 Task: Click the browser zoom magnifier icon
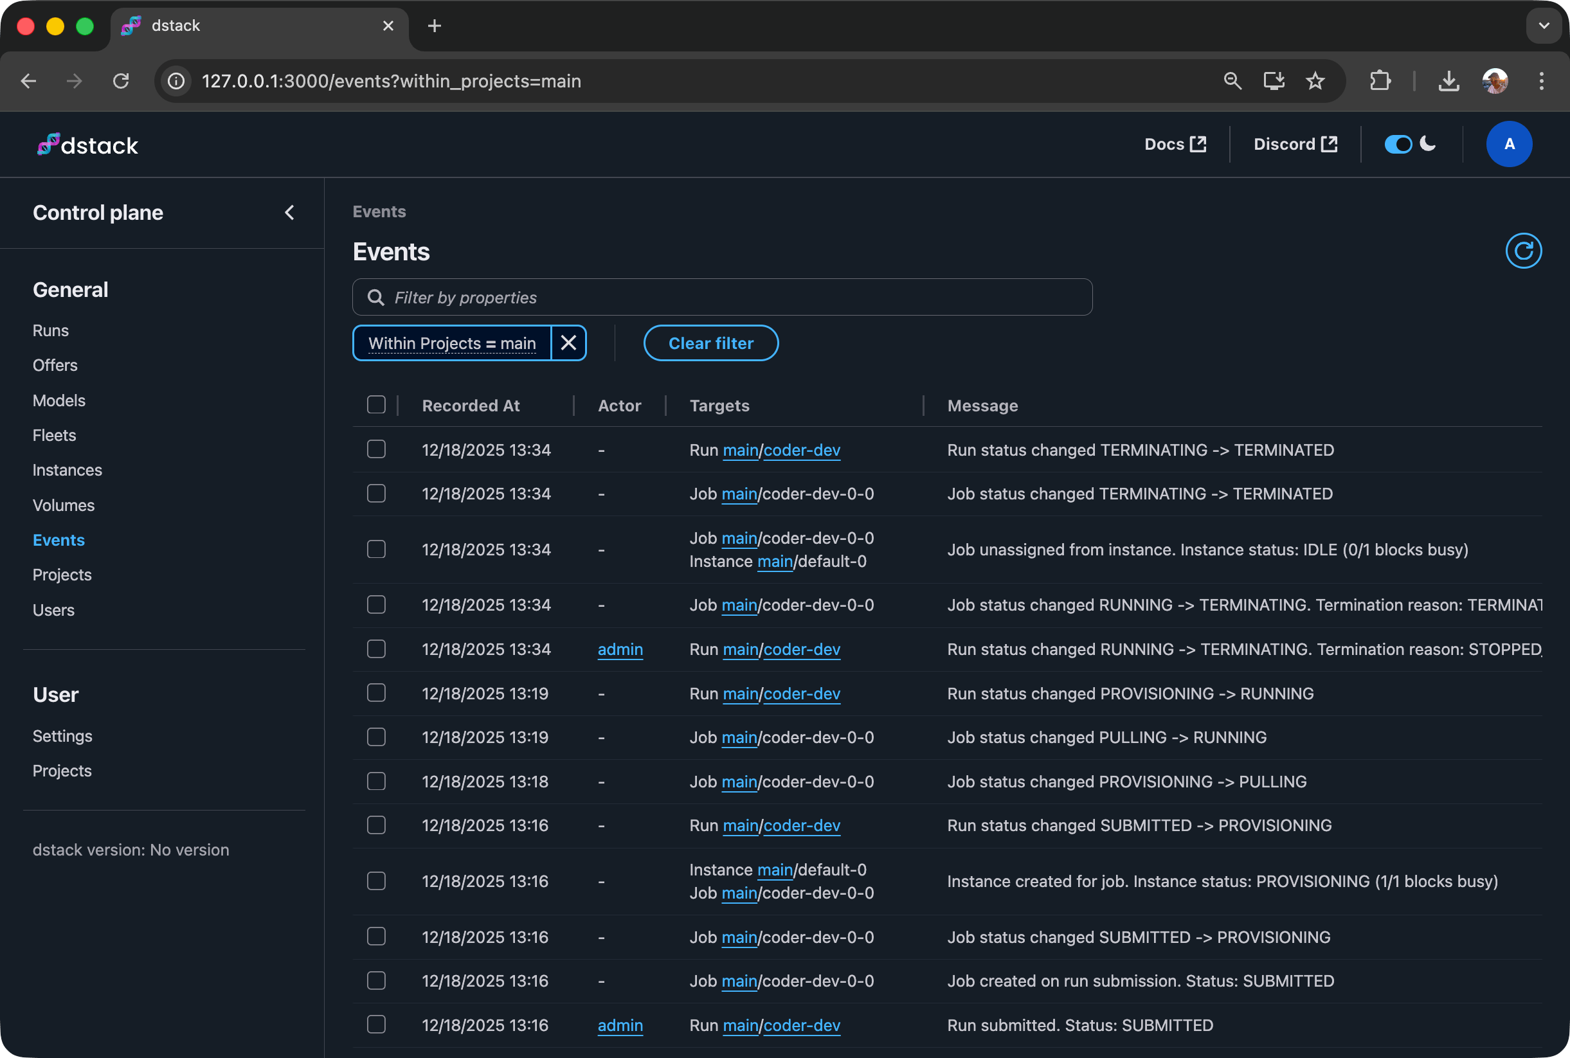[x=1232, y=81]
